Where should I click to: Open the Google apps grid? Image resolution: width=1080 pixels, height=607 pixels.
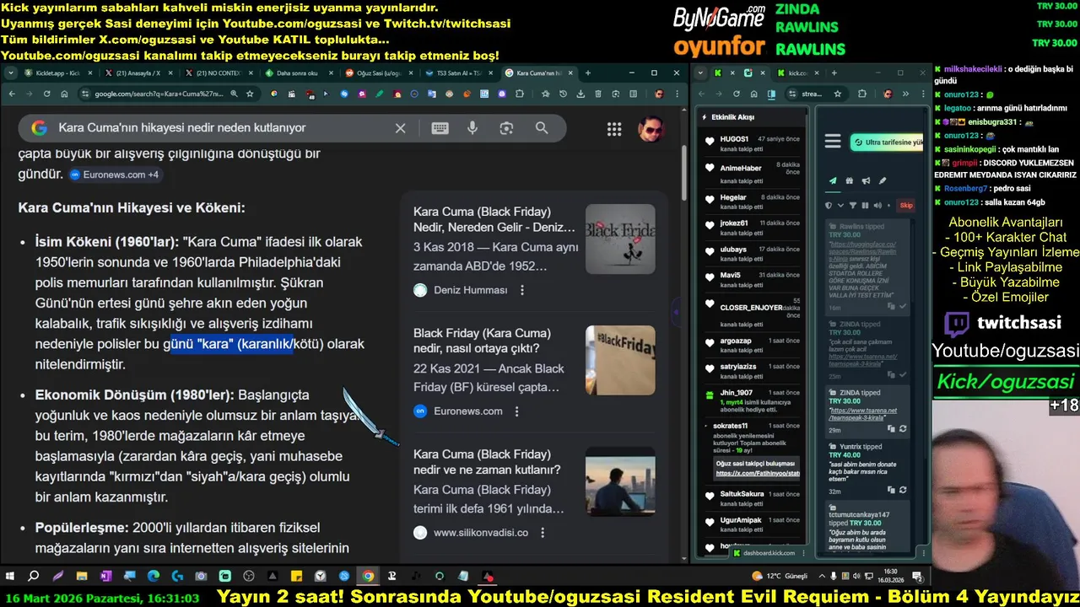(x=614, y=129)
